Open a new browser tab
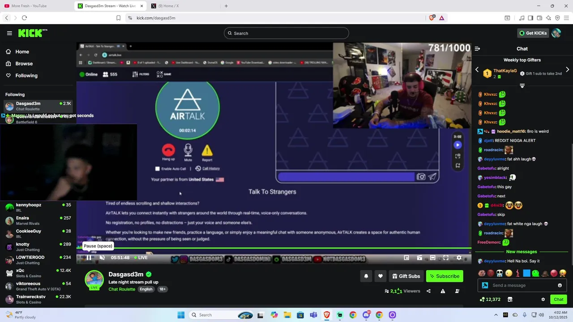Image resolution: width=573 pixels, height=322 pixels. [x=226, y=6]
